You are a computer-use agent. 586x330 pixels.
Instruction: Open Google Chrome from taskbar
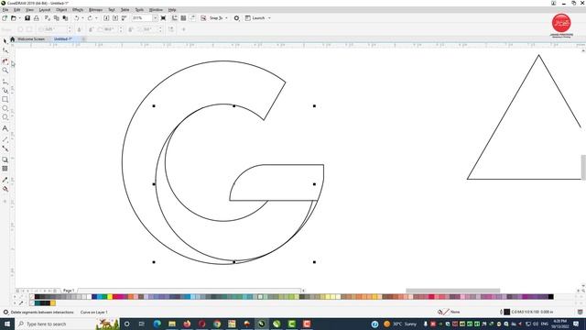[x=217, y=324]
